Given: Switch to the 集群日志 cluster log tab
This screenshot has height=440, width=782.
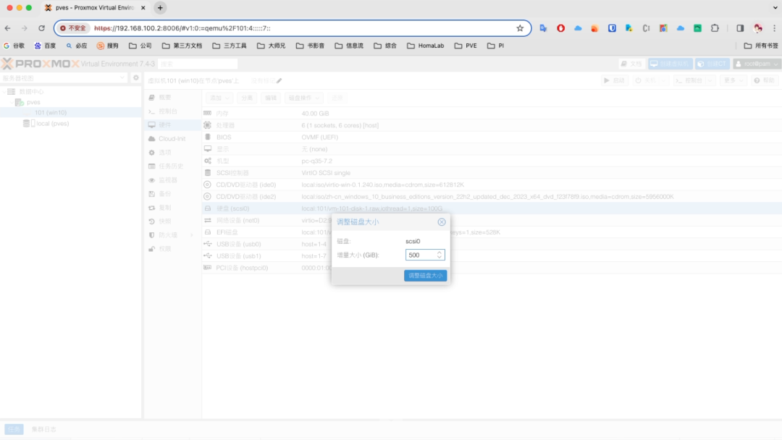Looking at the screenshot, I should (x=44, y=429).
